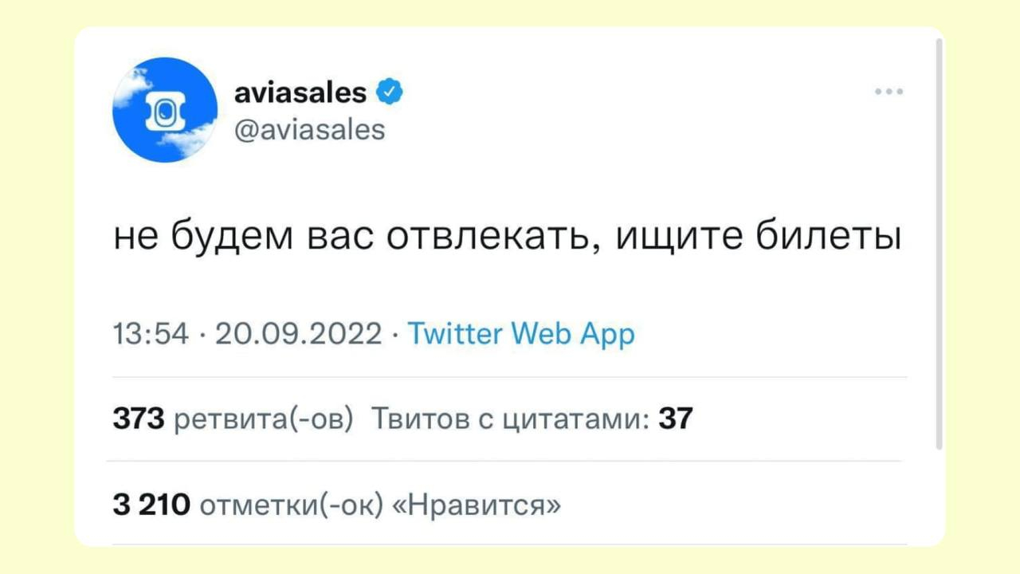Click the 37 quote tweets number
The height and width of the screenshot is (574, 1020).
(x=676, y=418)
